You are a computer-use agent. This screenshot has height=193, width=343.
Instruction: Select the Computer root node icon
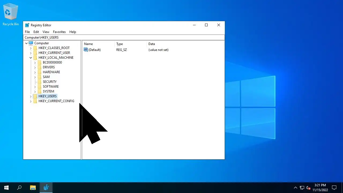(x=31, y=43)
